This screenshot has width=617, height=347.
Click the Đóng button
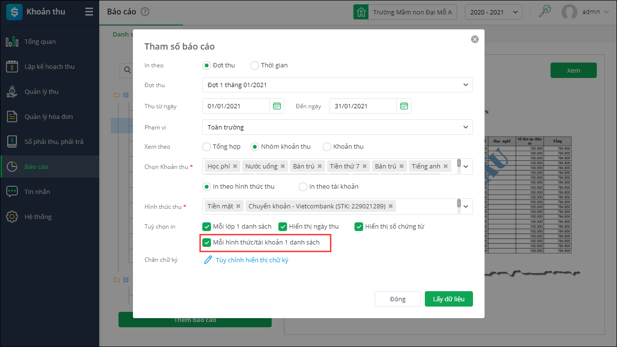[397, 299]
